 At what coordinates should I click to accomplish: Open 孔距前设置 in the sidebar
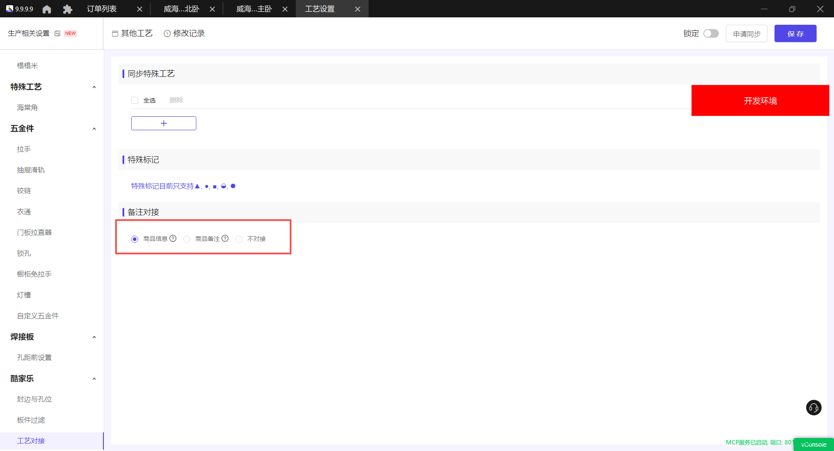[x=34, y=358]
